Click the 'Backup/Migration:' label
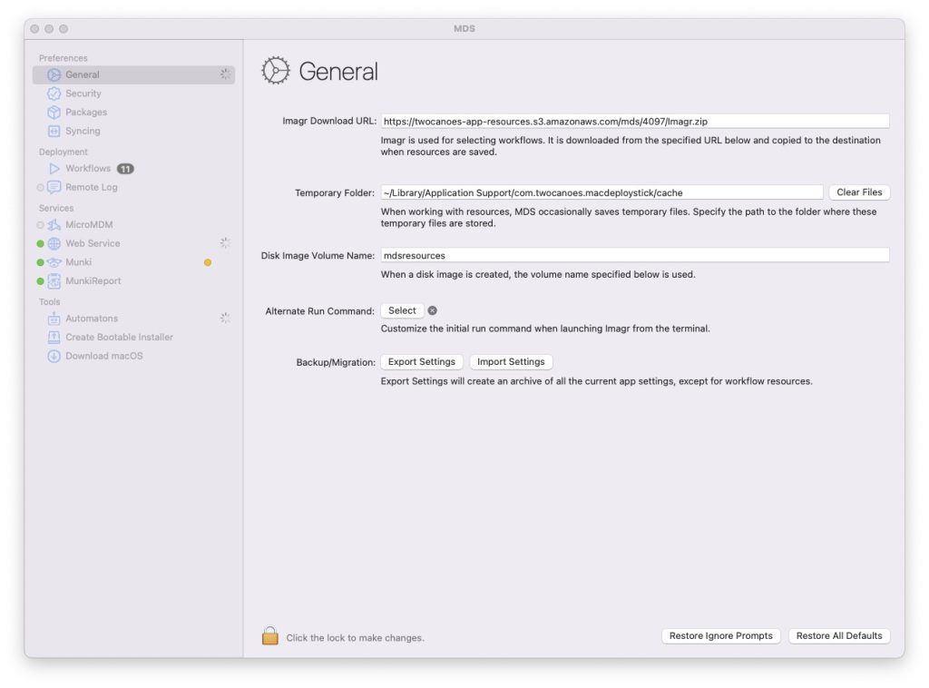929x688 pixels. coord(336,363)
